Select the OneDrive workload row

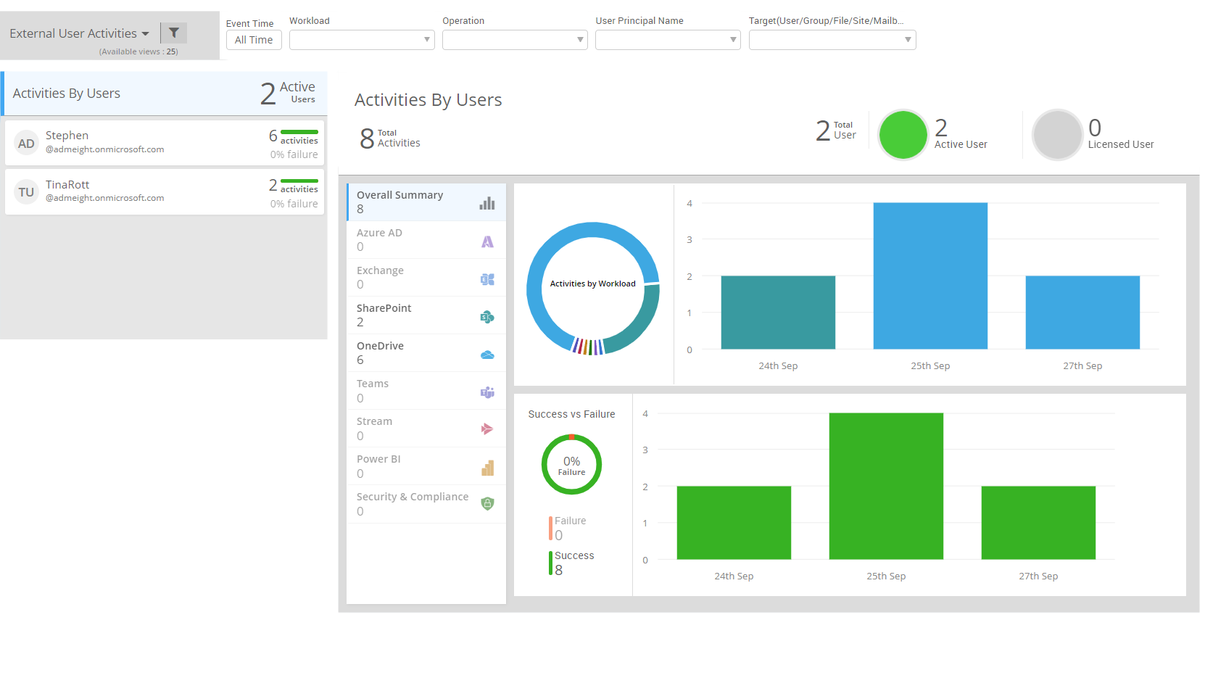coord(426,353)
